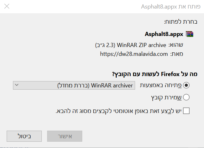Click the שהוא label before file type
The height and width of the screenshot is (148, 204).
pos(176,44)
